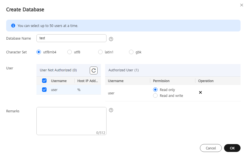Viewport: 247px width, 157px height.
Task: Select utf8 character set
Action: click(x=70, y=52)
